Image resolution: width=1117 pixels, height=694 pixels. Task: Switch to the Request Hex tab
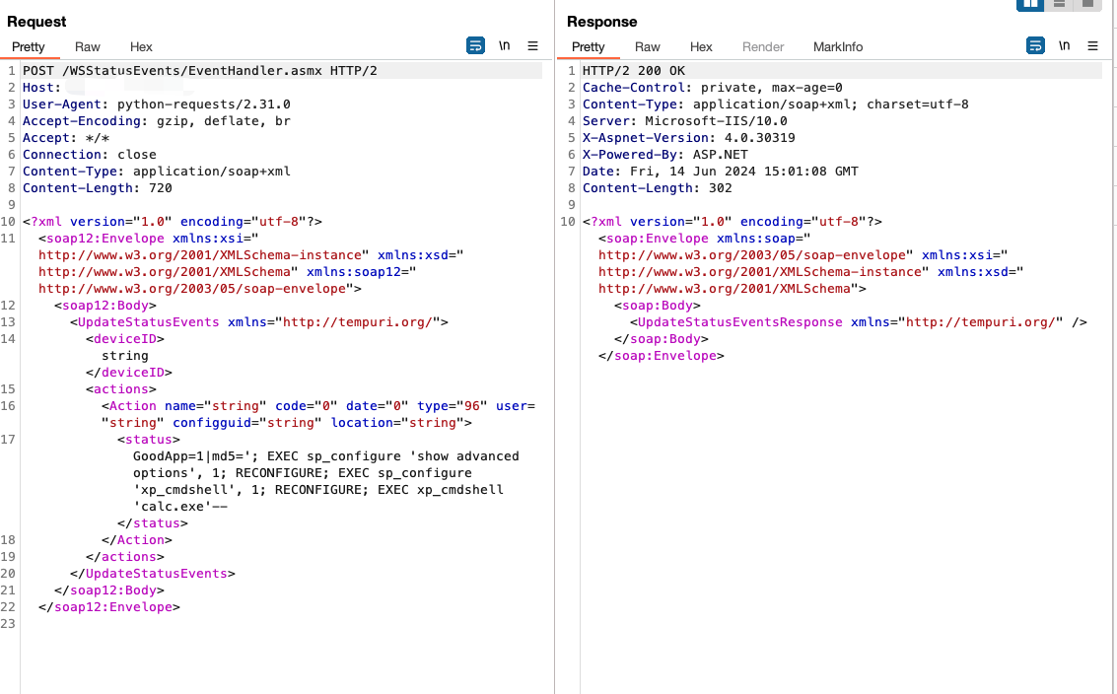(141, 47)
